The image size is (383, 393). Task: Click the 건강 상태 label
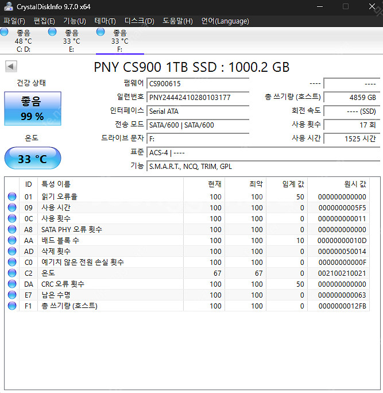click(x=32, y=83)
